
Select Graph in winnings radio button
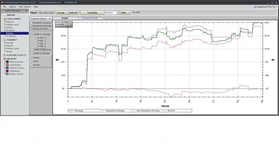32,35
